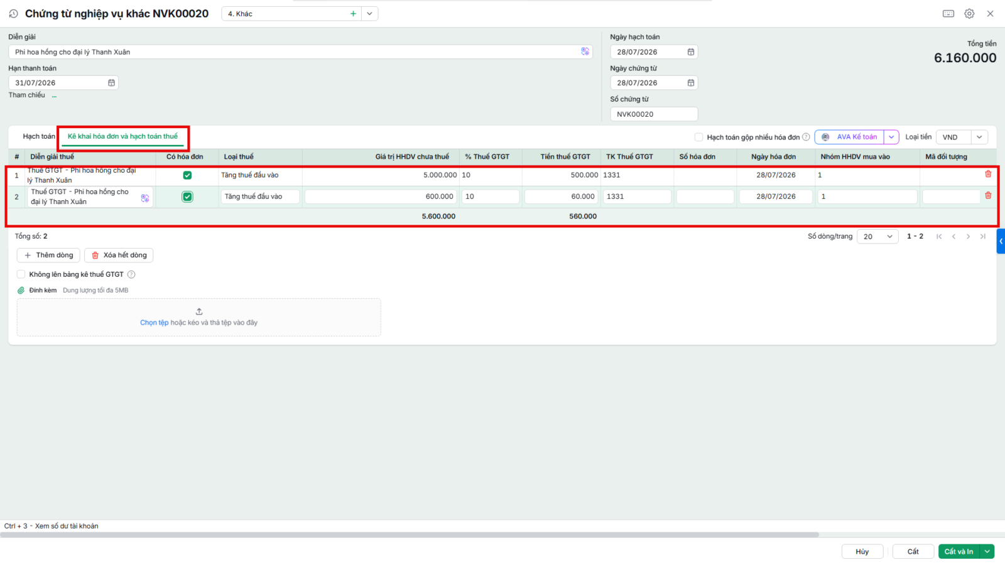Click the Xóa hết dòng button

[119, 255]
